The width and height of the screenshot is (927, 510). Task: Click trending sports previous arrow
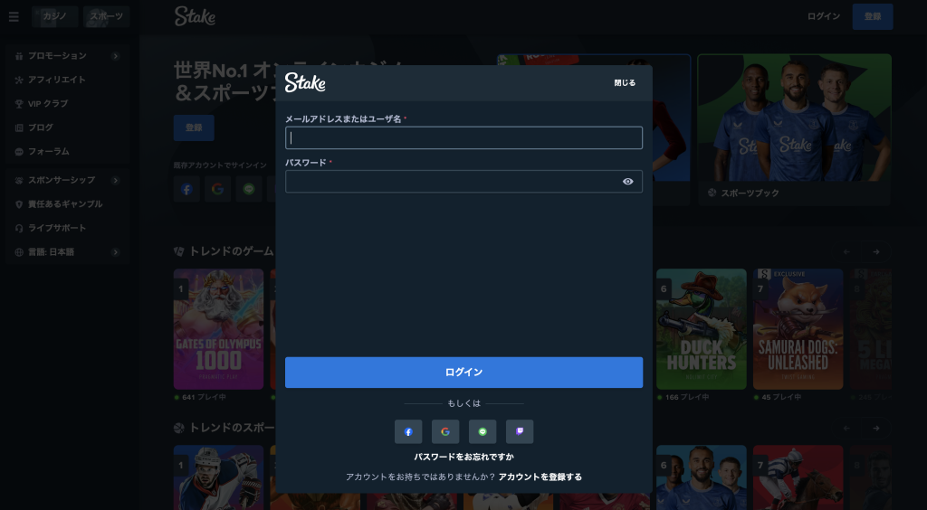846,428
